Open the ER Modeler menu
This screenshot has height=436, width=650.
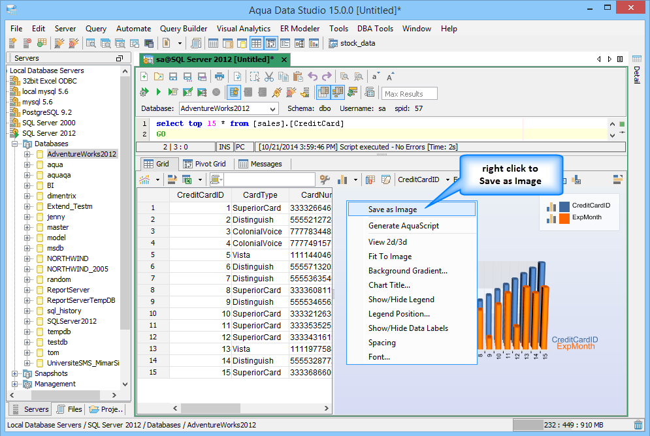(x=300, y=29)
